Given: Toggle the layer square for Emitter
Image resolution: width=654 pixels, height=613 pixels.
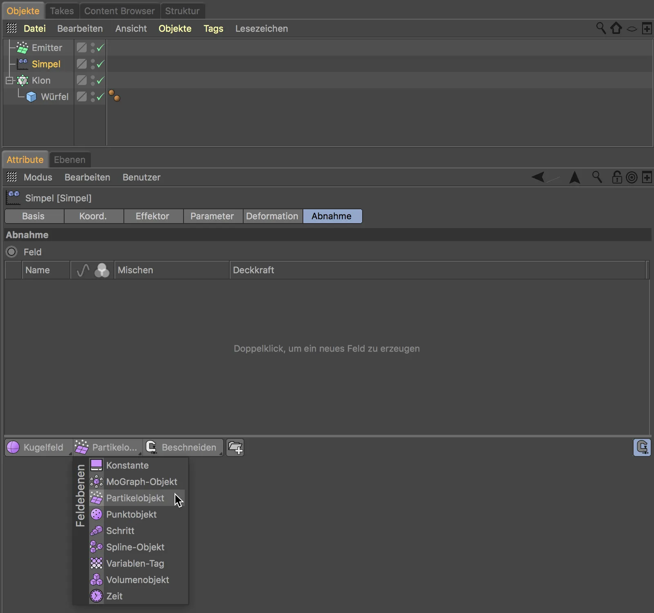Looking at the screenshot, I should [82, 48].
